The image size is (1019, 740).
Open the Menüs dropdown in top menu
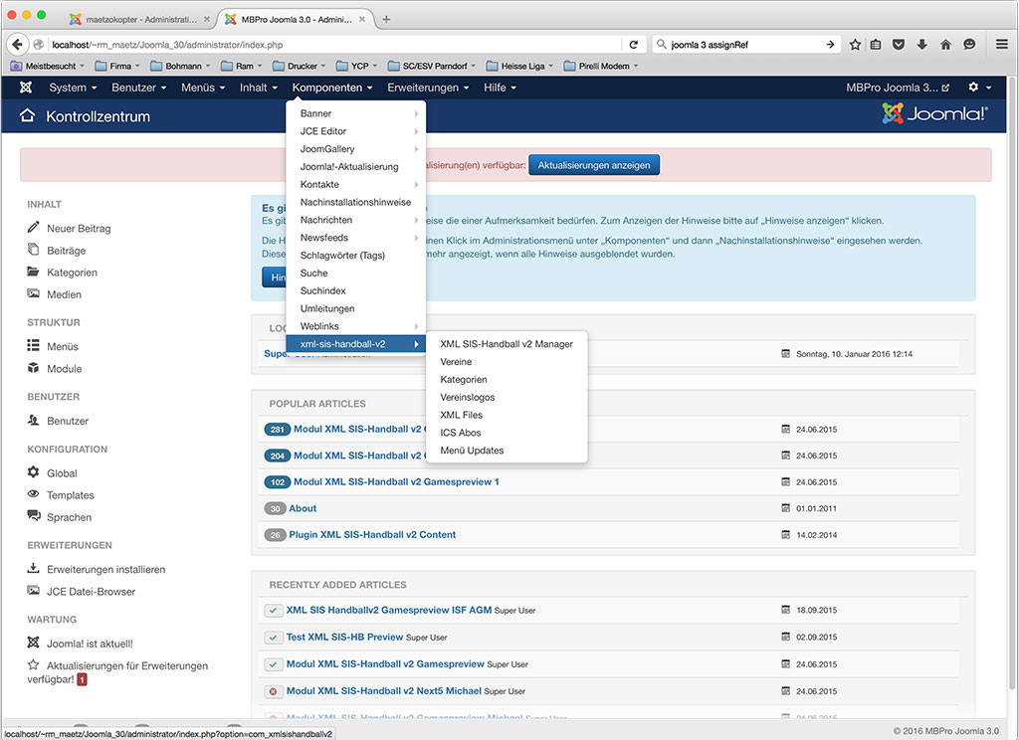(x=203, y=88)
